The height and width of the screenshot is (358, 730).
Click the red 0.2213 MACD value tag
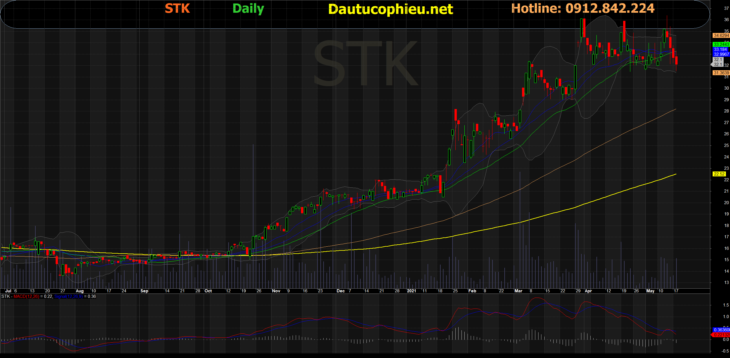click(x=721, y=335)
